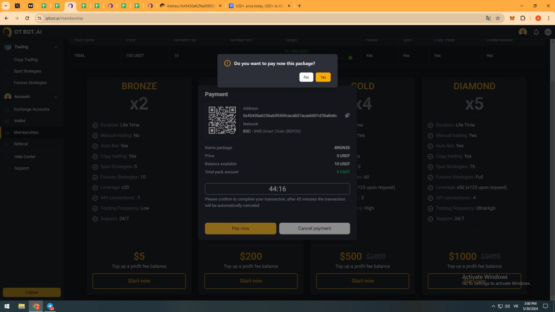The height and width of the screenshot is (312, 555).
Task: Open the language globe icon
Action: tap(548, 32)
